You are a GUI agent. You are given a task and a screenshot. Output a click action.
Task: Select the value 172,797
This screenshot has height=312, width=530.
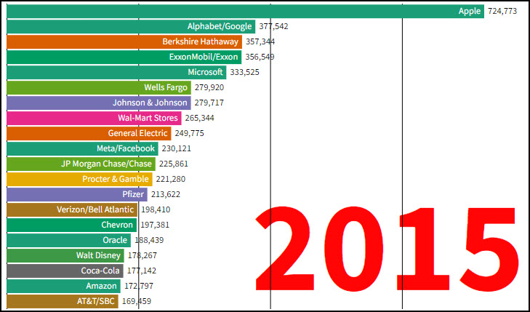pyautogui.click(x=139, y=286)
